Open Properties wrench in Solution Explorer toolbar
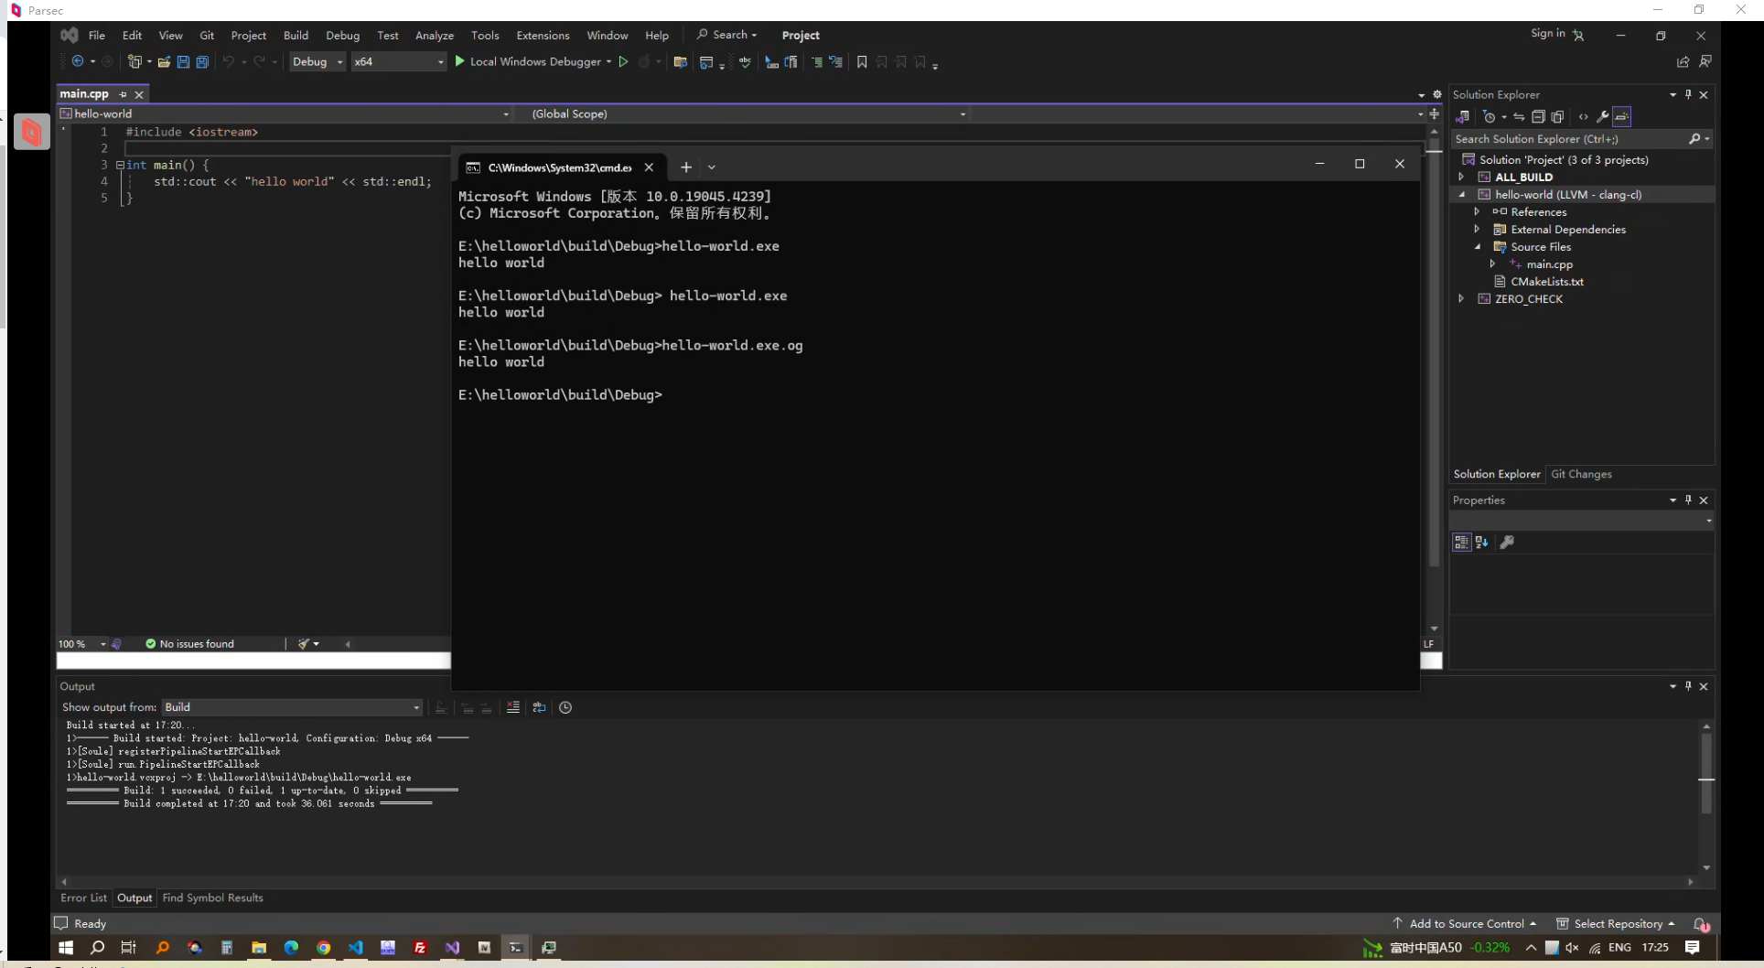Viewport: 1764px width, 968px height. 1603,116
